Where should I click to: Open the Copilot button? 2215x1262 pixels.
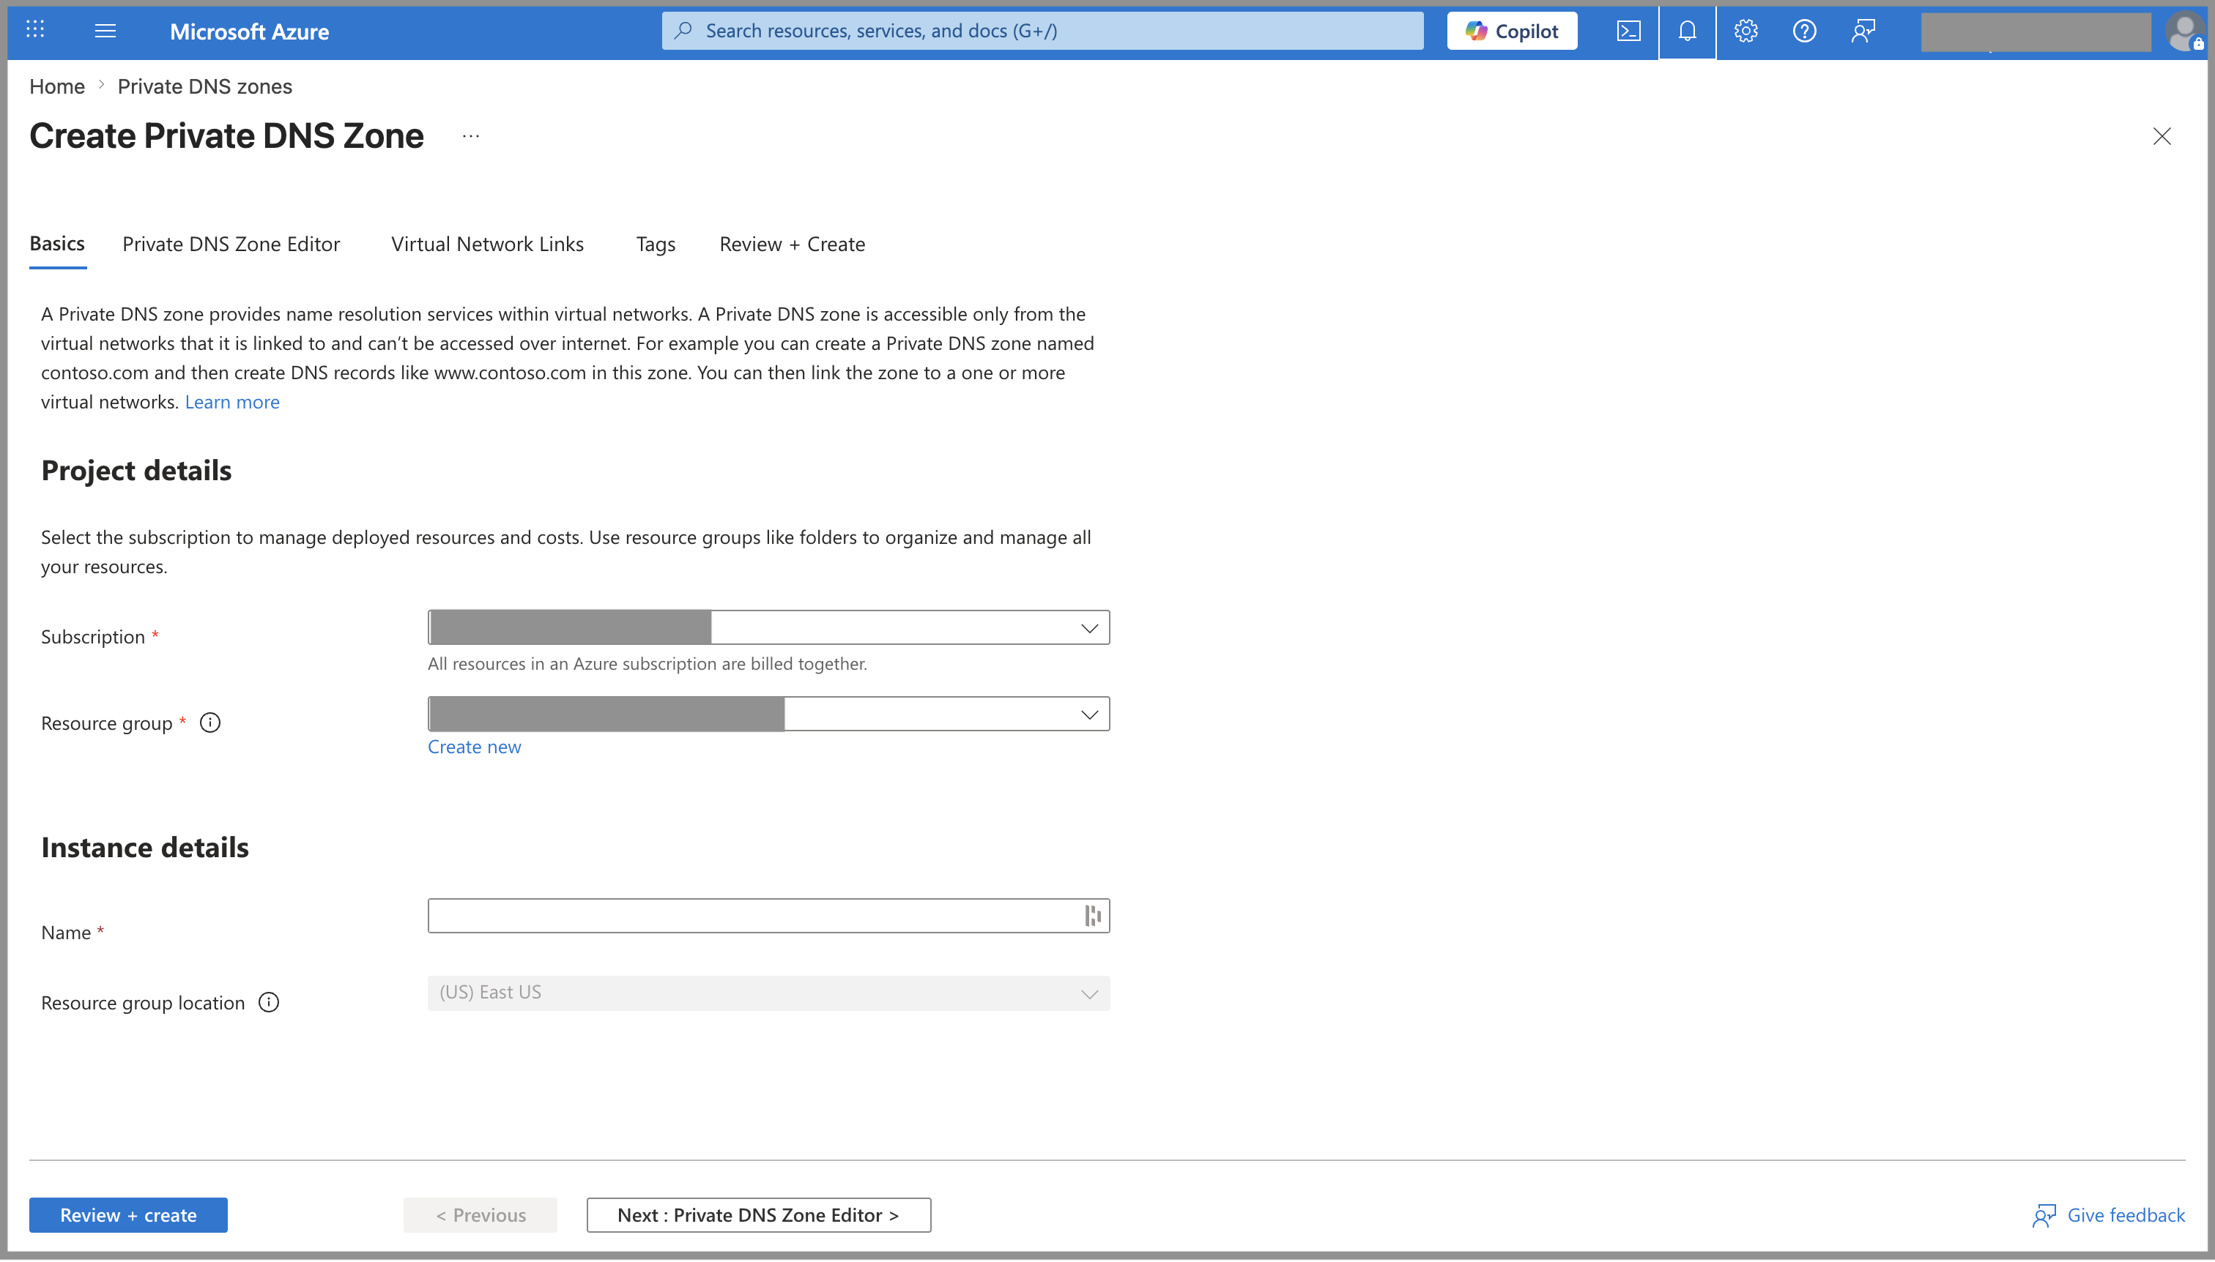(1512, 30)
